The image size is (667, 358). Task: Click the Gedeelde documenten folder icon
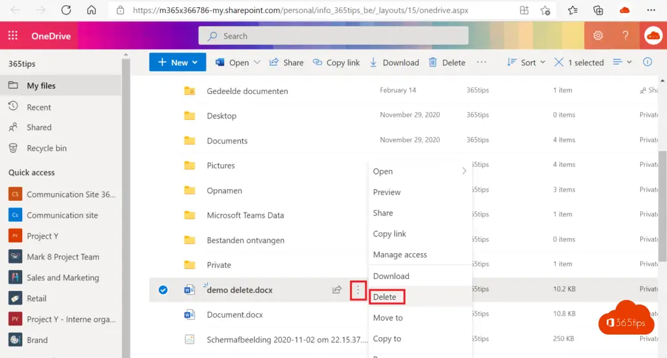(190, 91)
